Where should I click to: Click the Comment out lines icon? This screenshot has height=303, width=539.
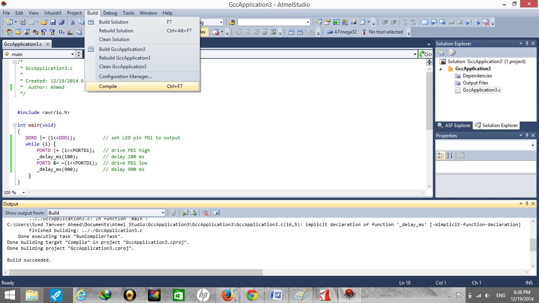click(x=405, y=22)
